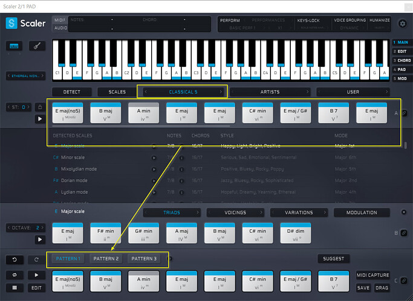
Task: Go to previous Classical chord set arrow
Action: click(146, 92)
